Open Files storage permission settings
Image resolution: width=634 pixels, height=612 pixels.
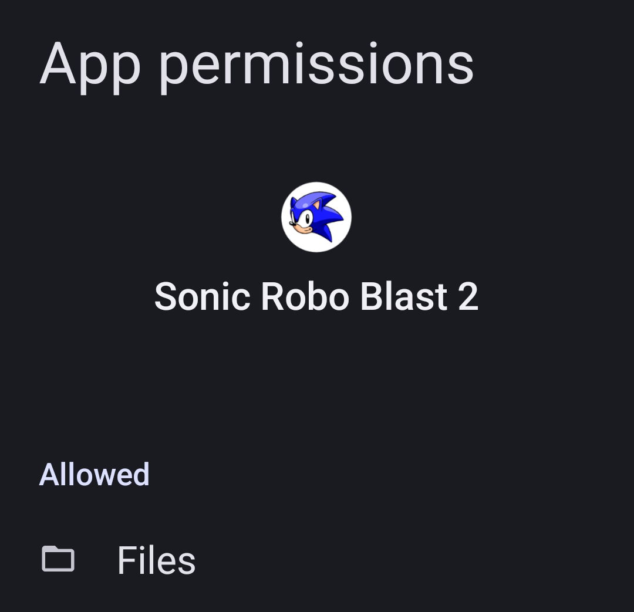click(x=317, y=560)
